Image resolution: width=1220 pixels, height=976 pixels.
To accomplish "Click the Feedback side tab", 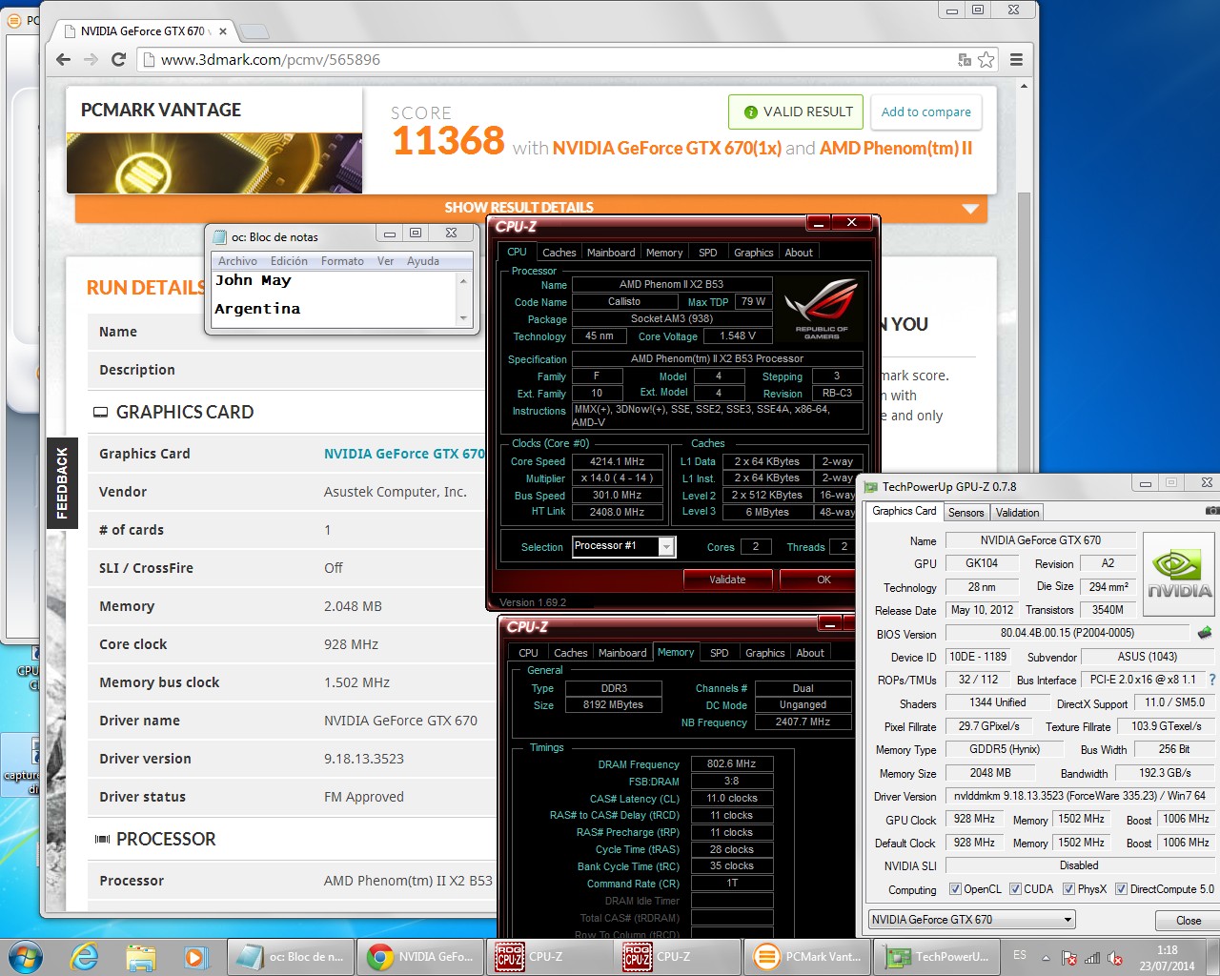I will click(62, 482).
